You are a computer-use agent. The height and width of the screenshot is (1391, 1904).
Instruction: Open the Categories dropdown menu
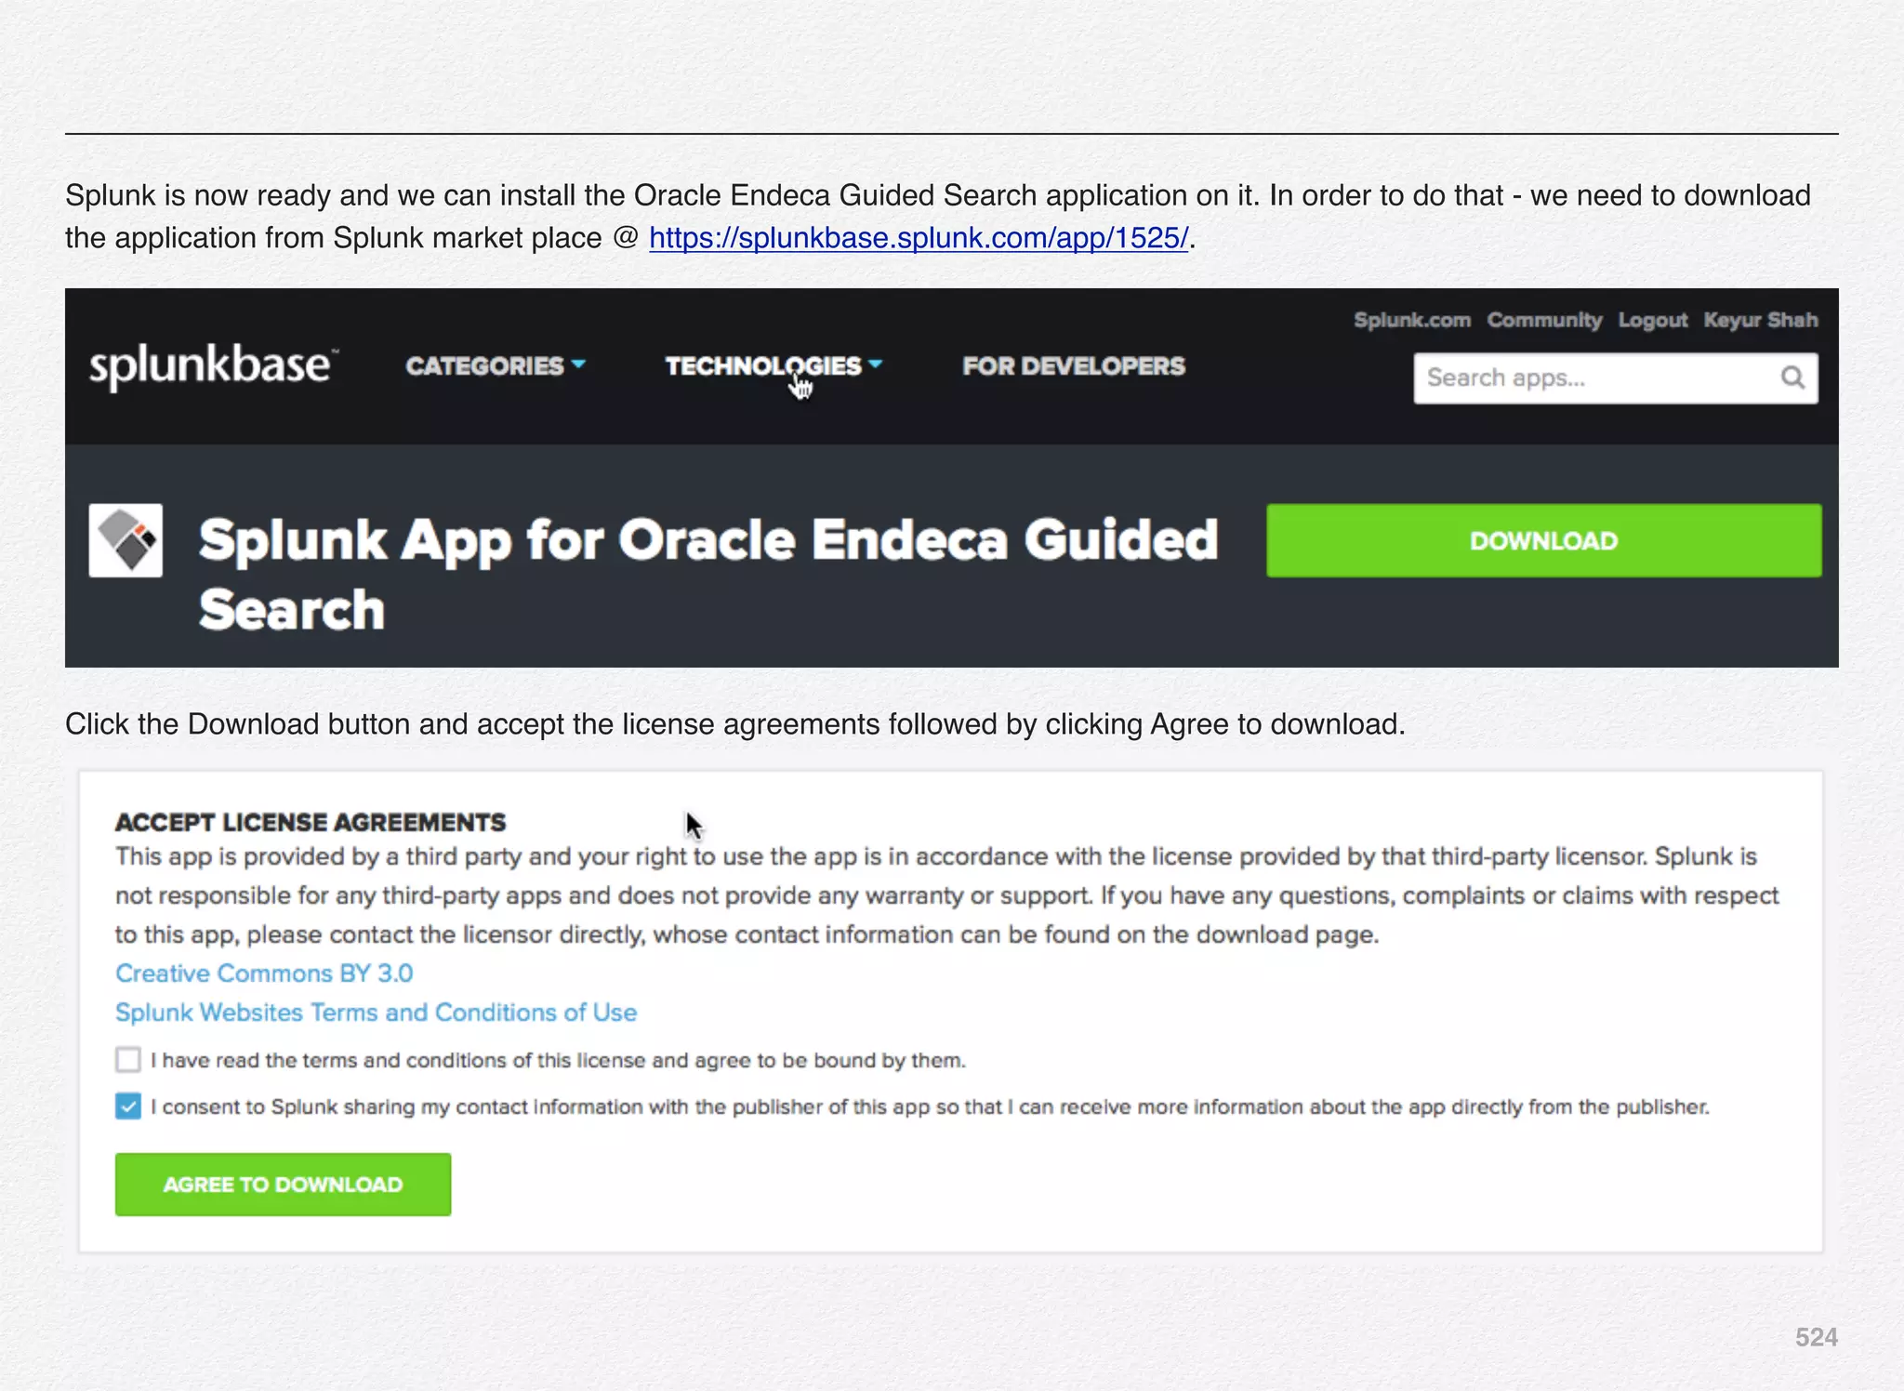pyautogui.click(x=496, y=366)
